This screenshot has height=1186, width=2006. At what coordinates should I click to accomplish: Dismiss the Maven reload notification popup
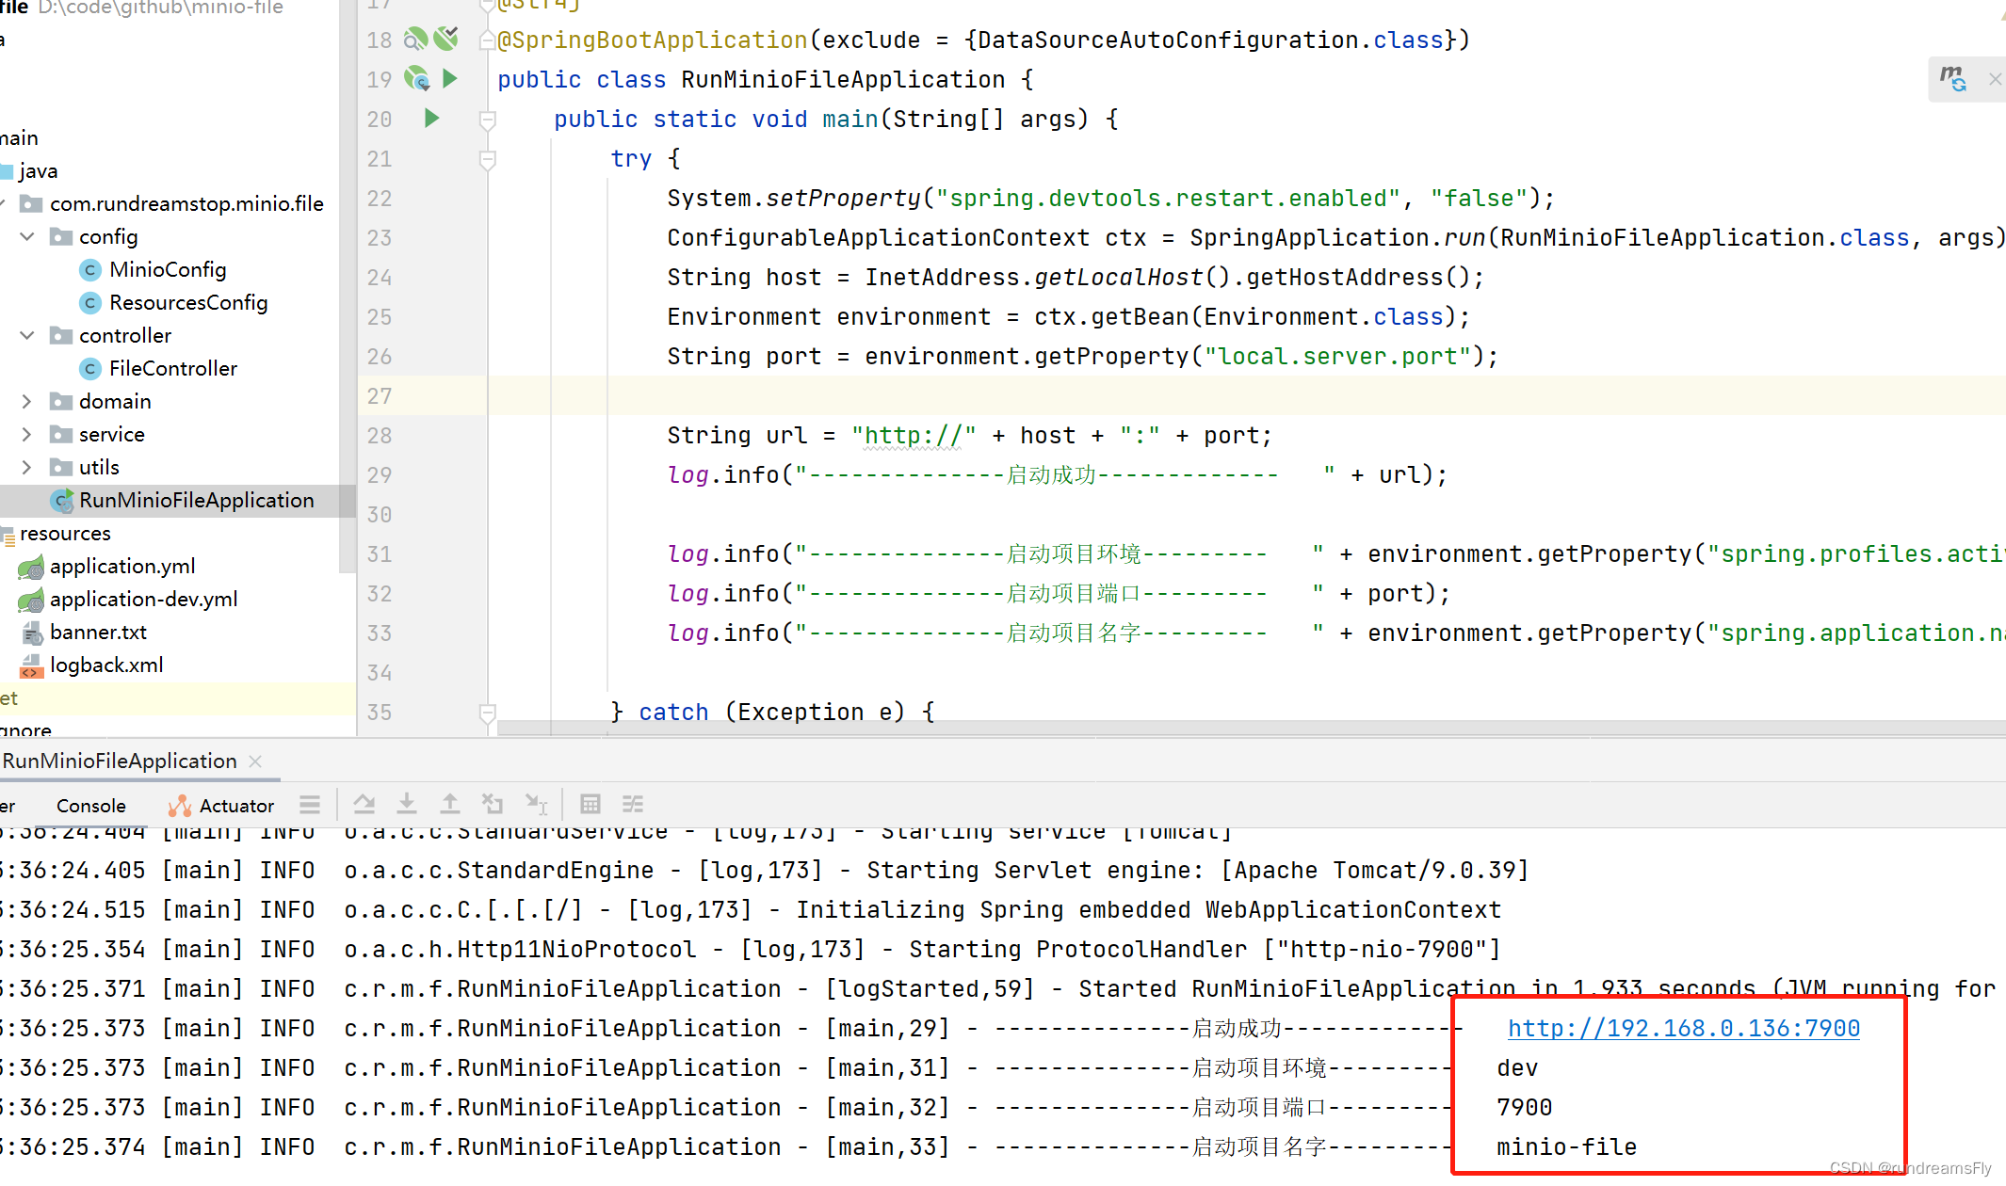click(1995, 79)
